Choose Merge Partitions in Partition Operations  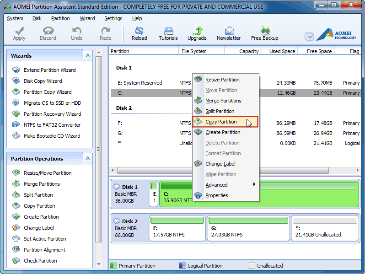[42, 184]
